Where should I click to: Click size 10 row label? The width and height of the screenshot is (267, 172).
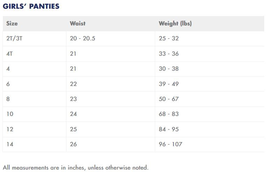tap(10, 114)
